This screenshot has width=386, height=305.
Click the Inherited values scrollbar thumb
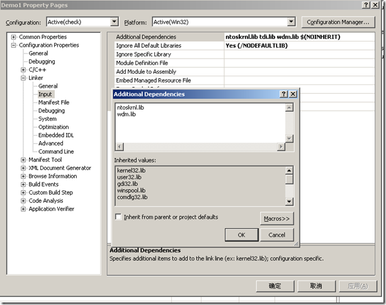[289, 180]
